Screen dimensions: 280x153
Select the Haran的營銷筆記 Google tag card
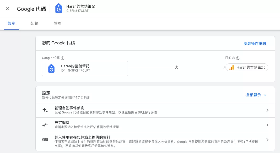click(85, 68)
